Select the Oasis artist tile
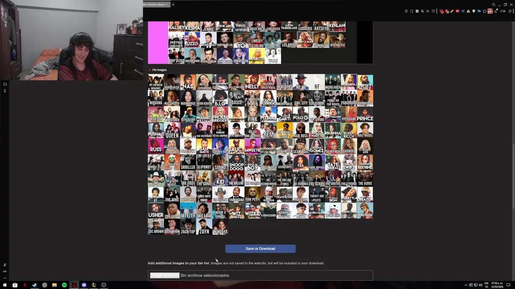The width and height of the screenshot is (515, 289). (x=237, y=98)
